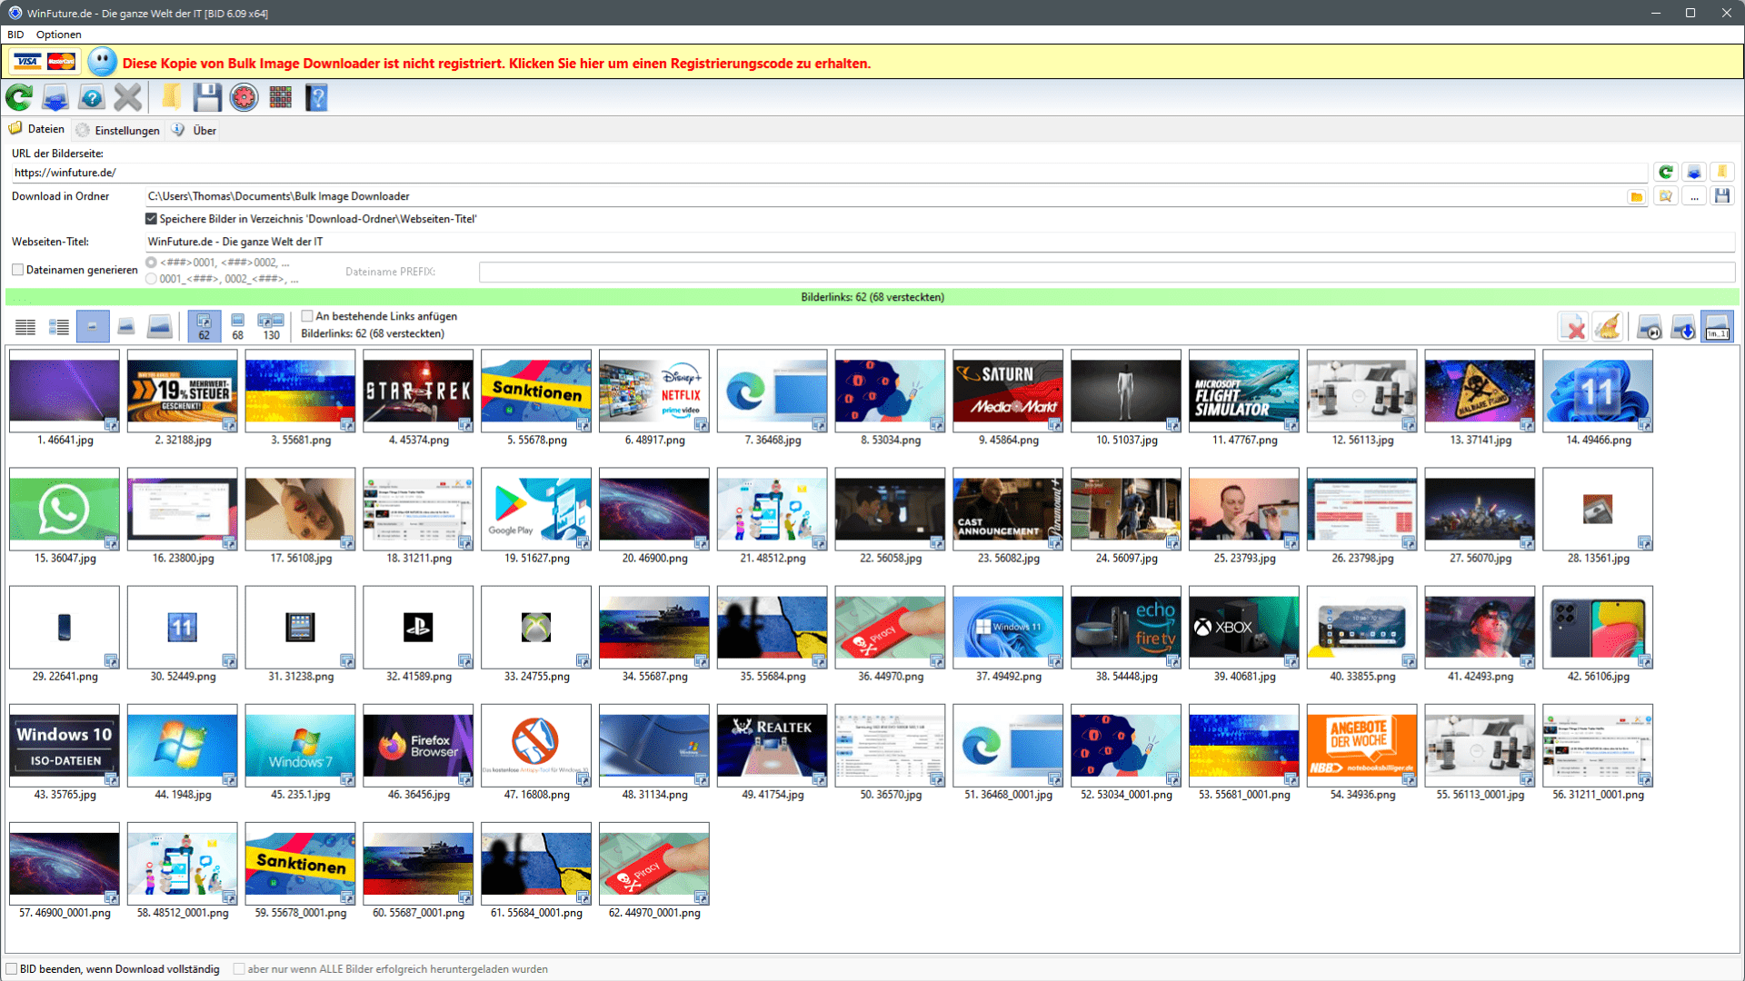Select thumbnail 15. 36047.jpg WhatsApp
Screen dimensions: 1745x981
(65, 509)
